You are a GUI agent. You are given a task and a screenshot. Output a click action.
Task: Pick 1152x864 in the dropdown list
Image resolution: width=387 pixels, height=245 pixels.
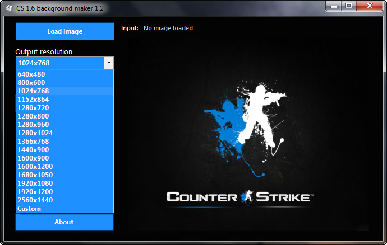point(64,99)
